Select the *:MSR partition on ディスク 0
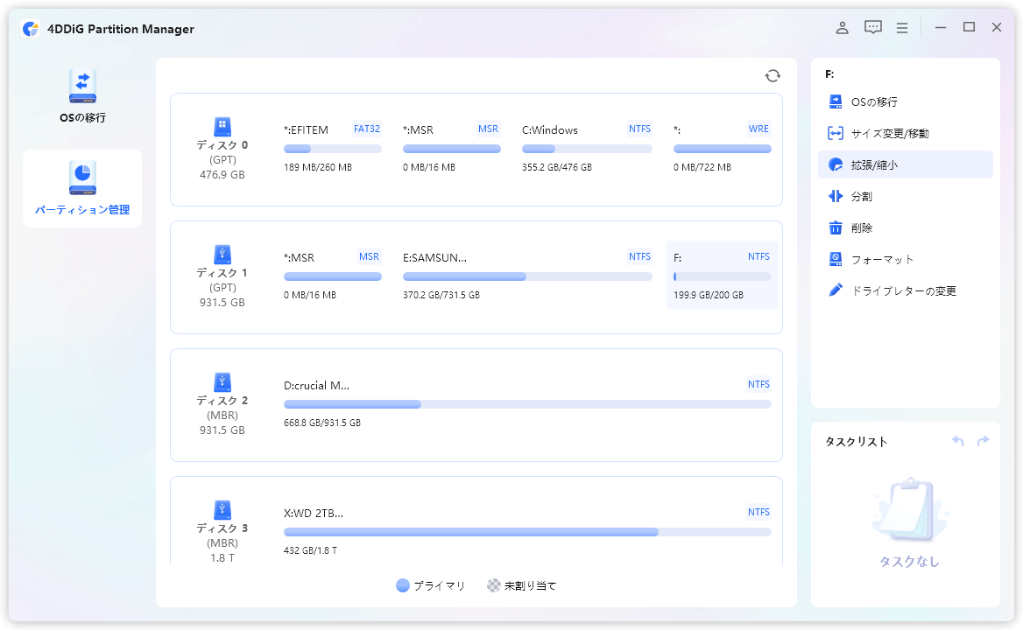The height and width of the screenshot is (630, 1023). click(x=451, y=147)
